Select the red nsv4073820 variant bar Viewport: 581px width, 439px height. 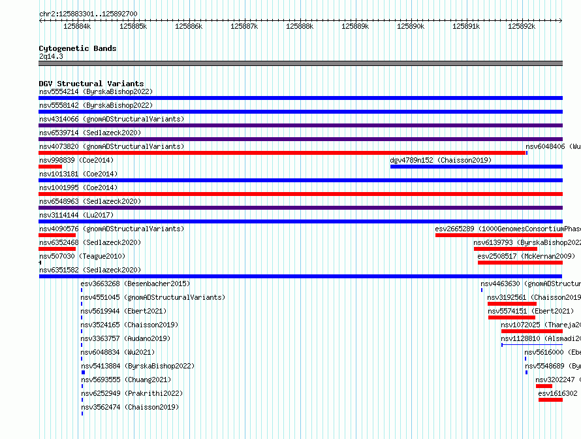pyautogui.click(x=282, y=153)
